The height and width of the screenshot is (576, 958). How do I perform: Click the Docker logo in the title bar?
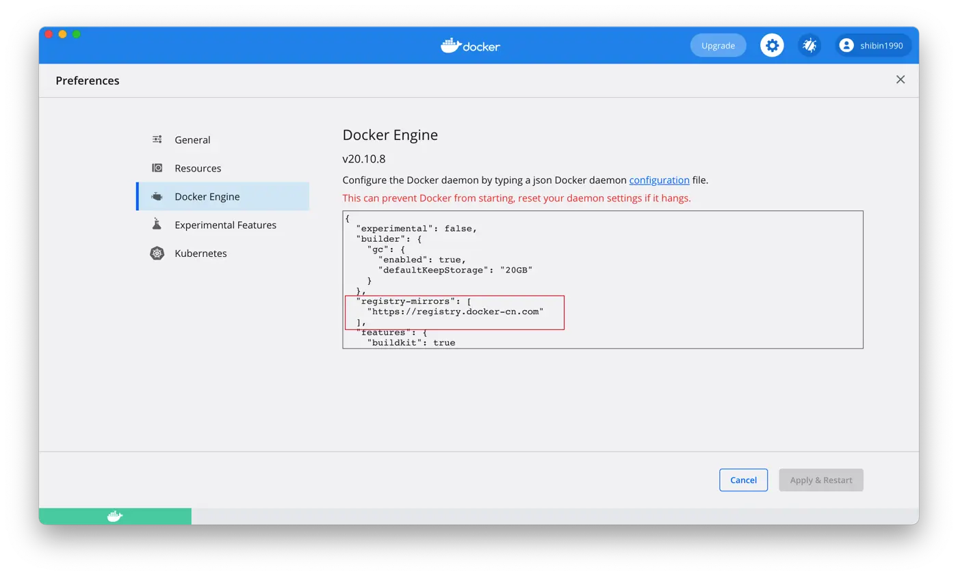(x=471, y=46)
